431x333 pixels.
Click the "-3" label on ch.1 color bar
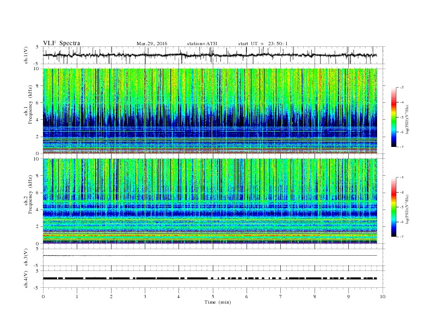pos(402,88)
